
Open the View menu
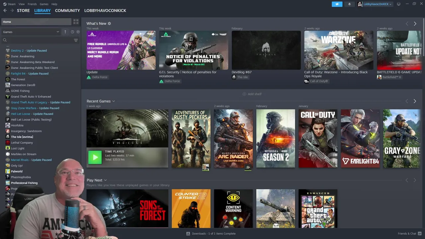point(22,4)
